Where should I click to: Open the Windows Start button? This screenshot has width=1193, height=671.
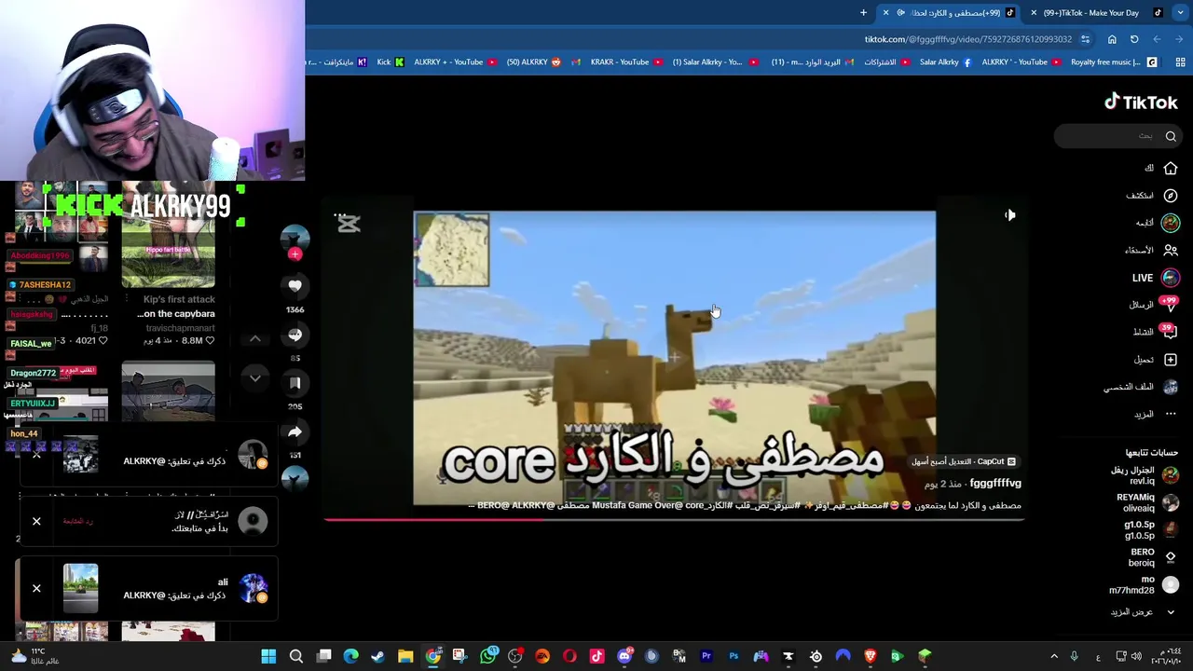point(268,657)
